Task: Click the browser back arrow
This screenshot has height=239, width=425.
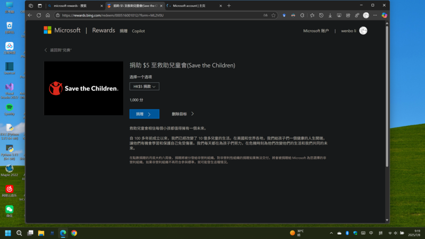Action: point(30,15)
